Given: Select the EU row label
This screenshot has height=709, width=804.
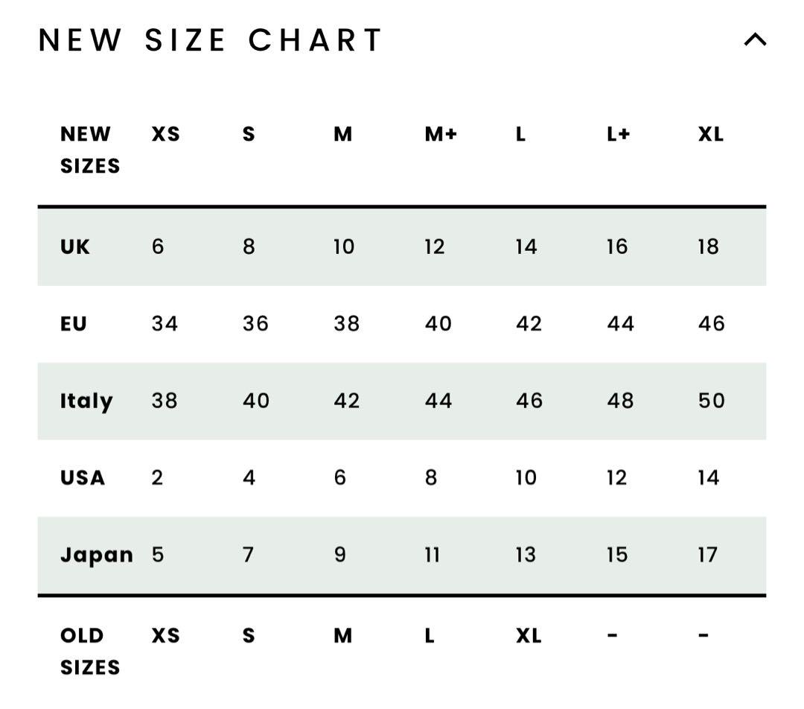Looking at the screenshot, I should [73, 324].
